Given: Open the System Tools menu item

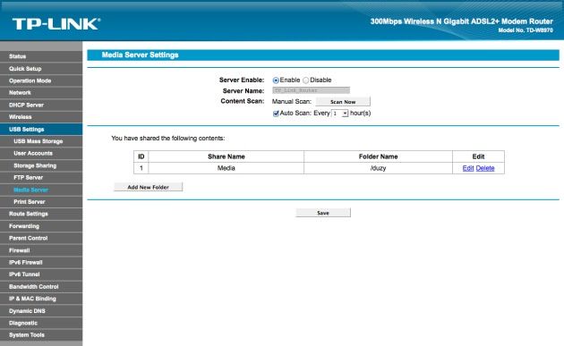Looking at the screenshot, I should point(41,335).
